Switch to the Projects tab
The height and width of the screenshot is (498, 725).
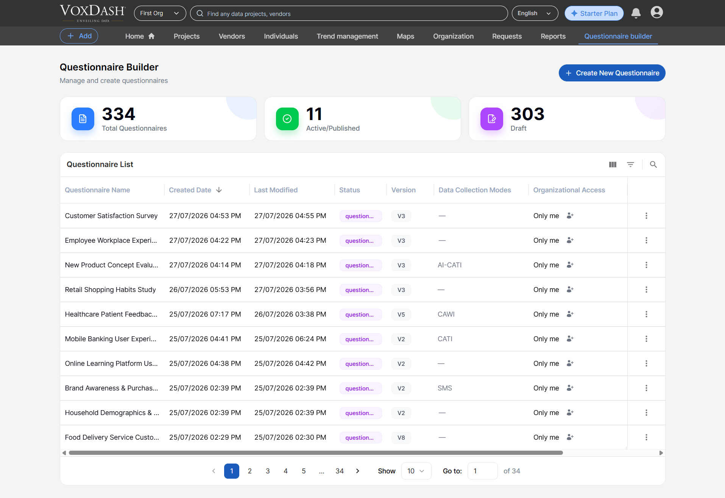[187, 36]
